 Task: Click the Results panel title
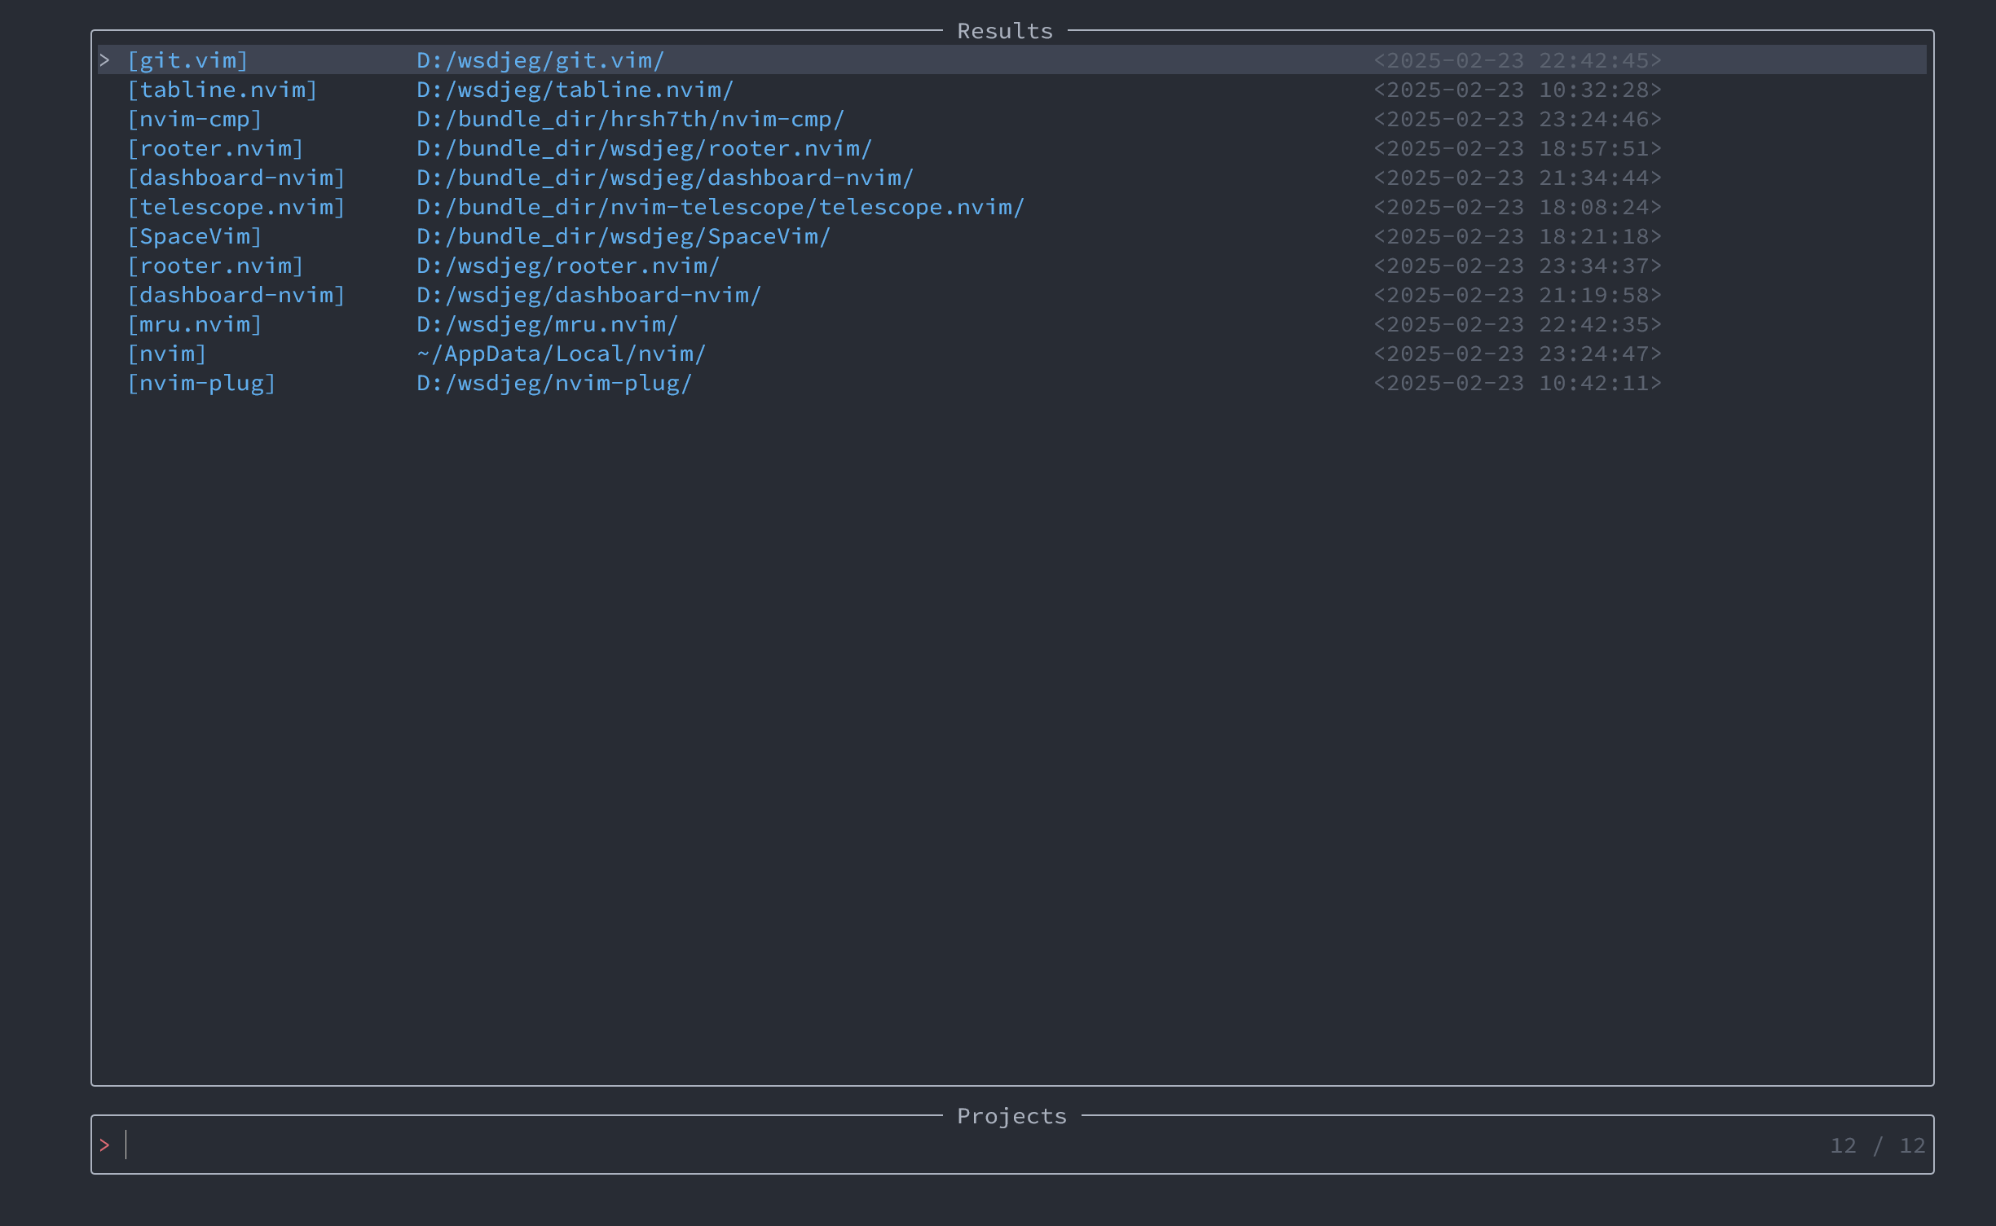pyautogui.click(x=1004, y=31)
